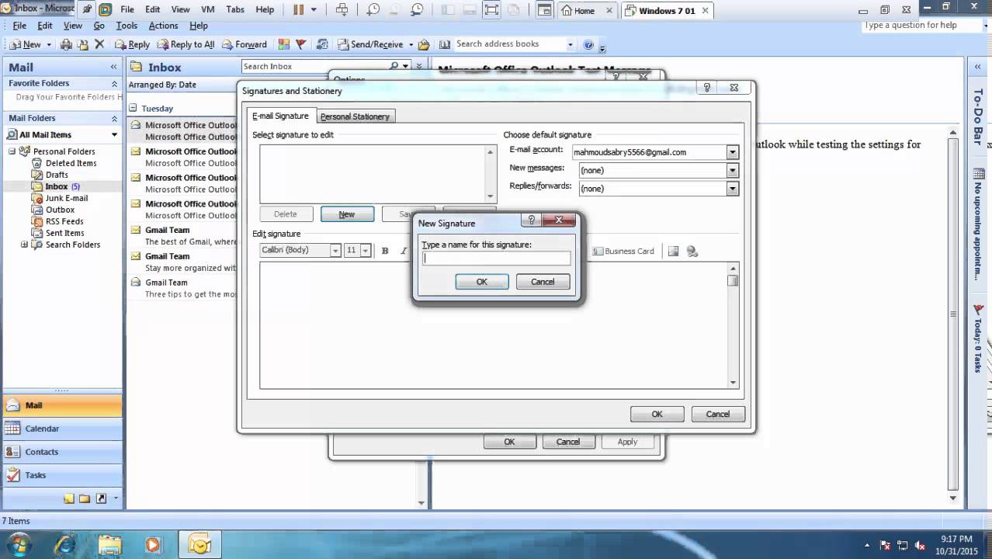Open Windows Explorer from taskbar
Screen dimensions: 992x559
[x=109, y=545]
